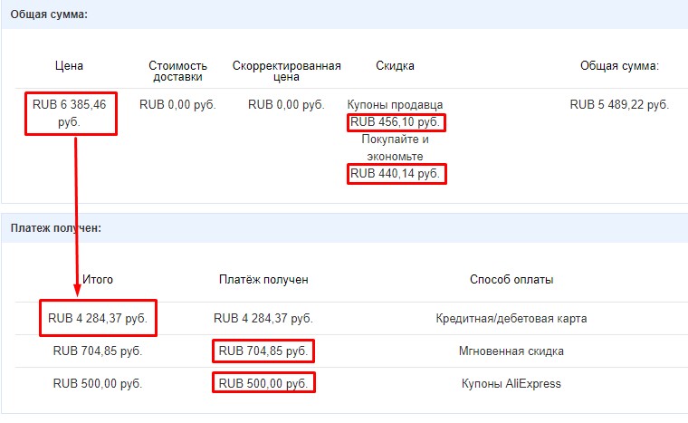Viewport: 688px width, 423px height.
Task: Click the "Цена" column header
Action: click(x=69, y=65)
